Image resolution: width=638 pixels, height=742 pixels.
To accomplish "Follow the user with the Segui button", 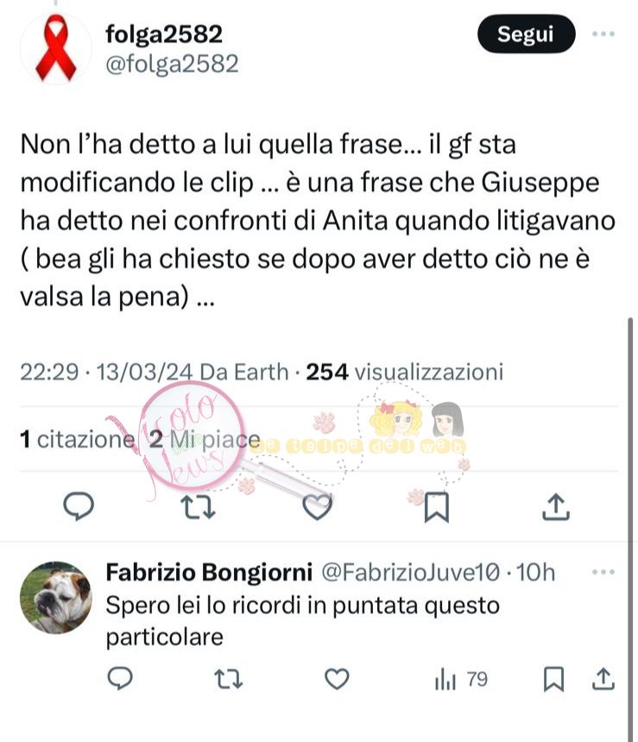I will (x=526, y=34).
